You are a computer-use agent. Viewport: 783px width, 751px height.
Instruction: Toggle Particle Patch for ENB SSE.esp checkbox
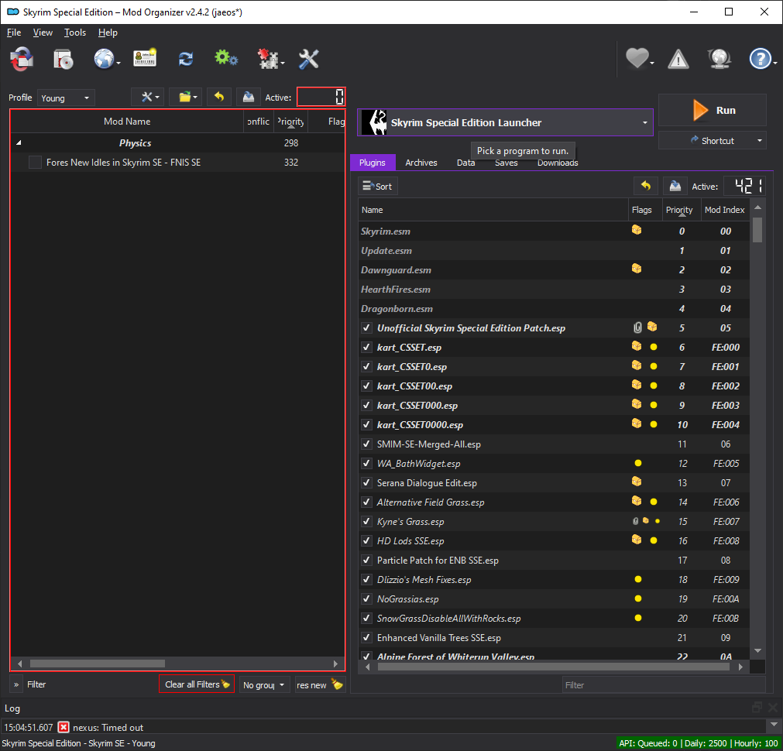366,561
